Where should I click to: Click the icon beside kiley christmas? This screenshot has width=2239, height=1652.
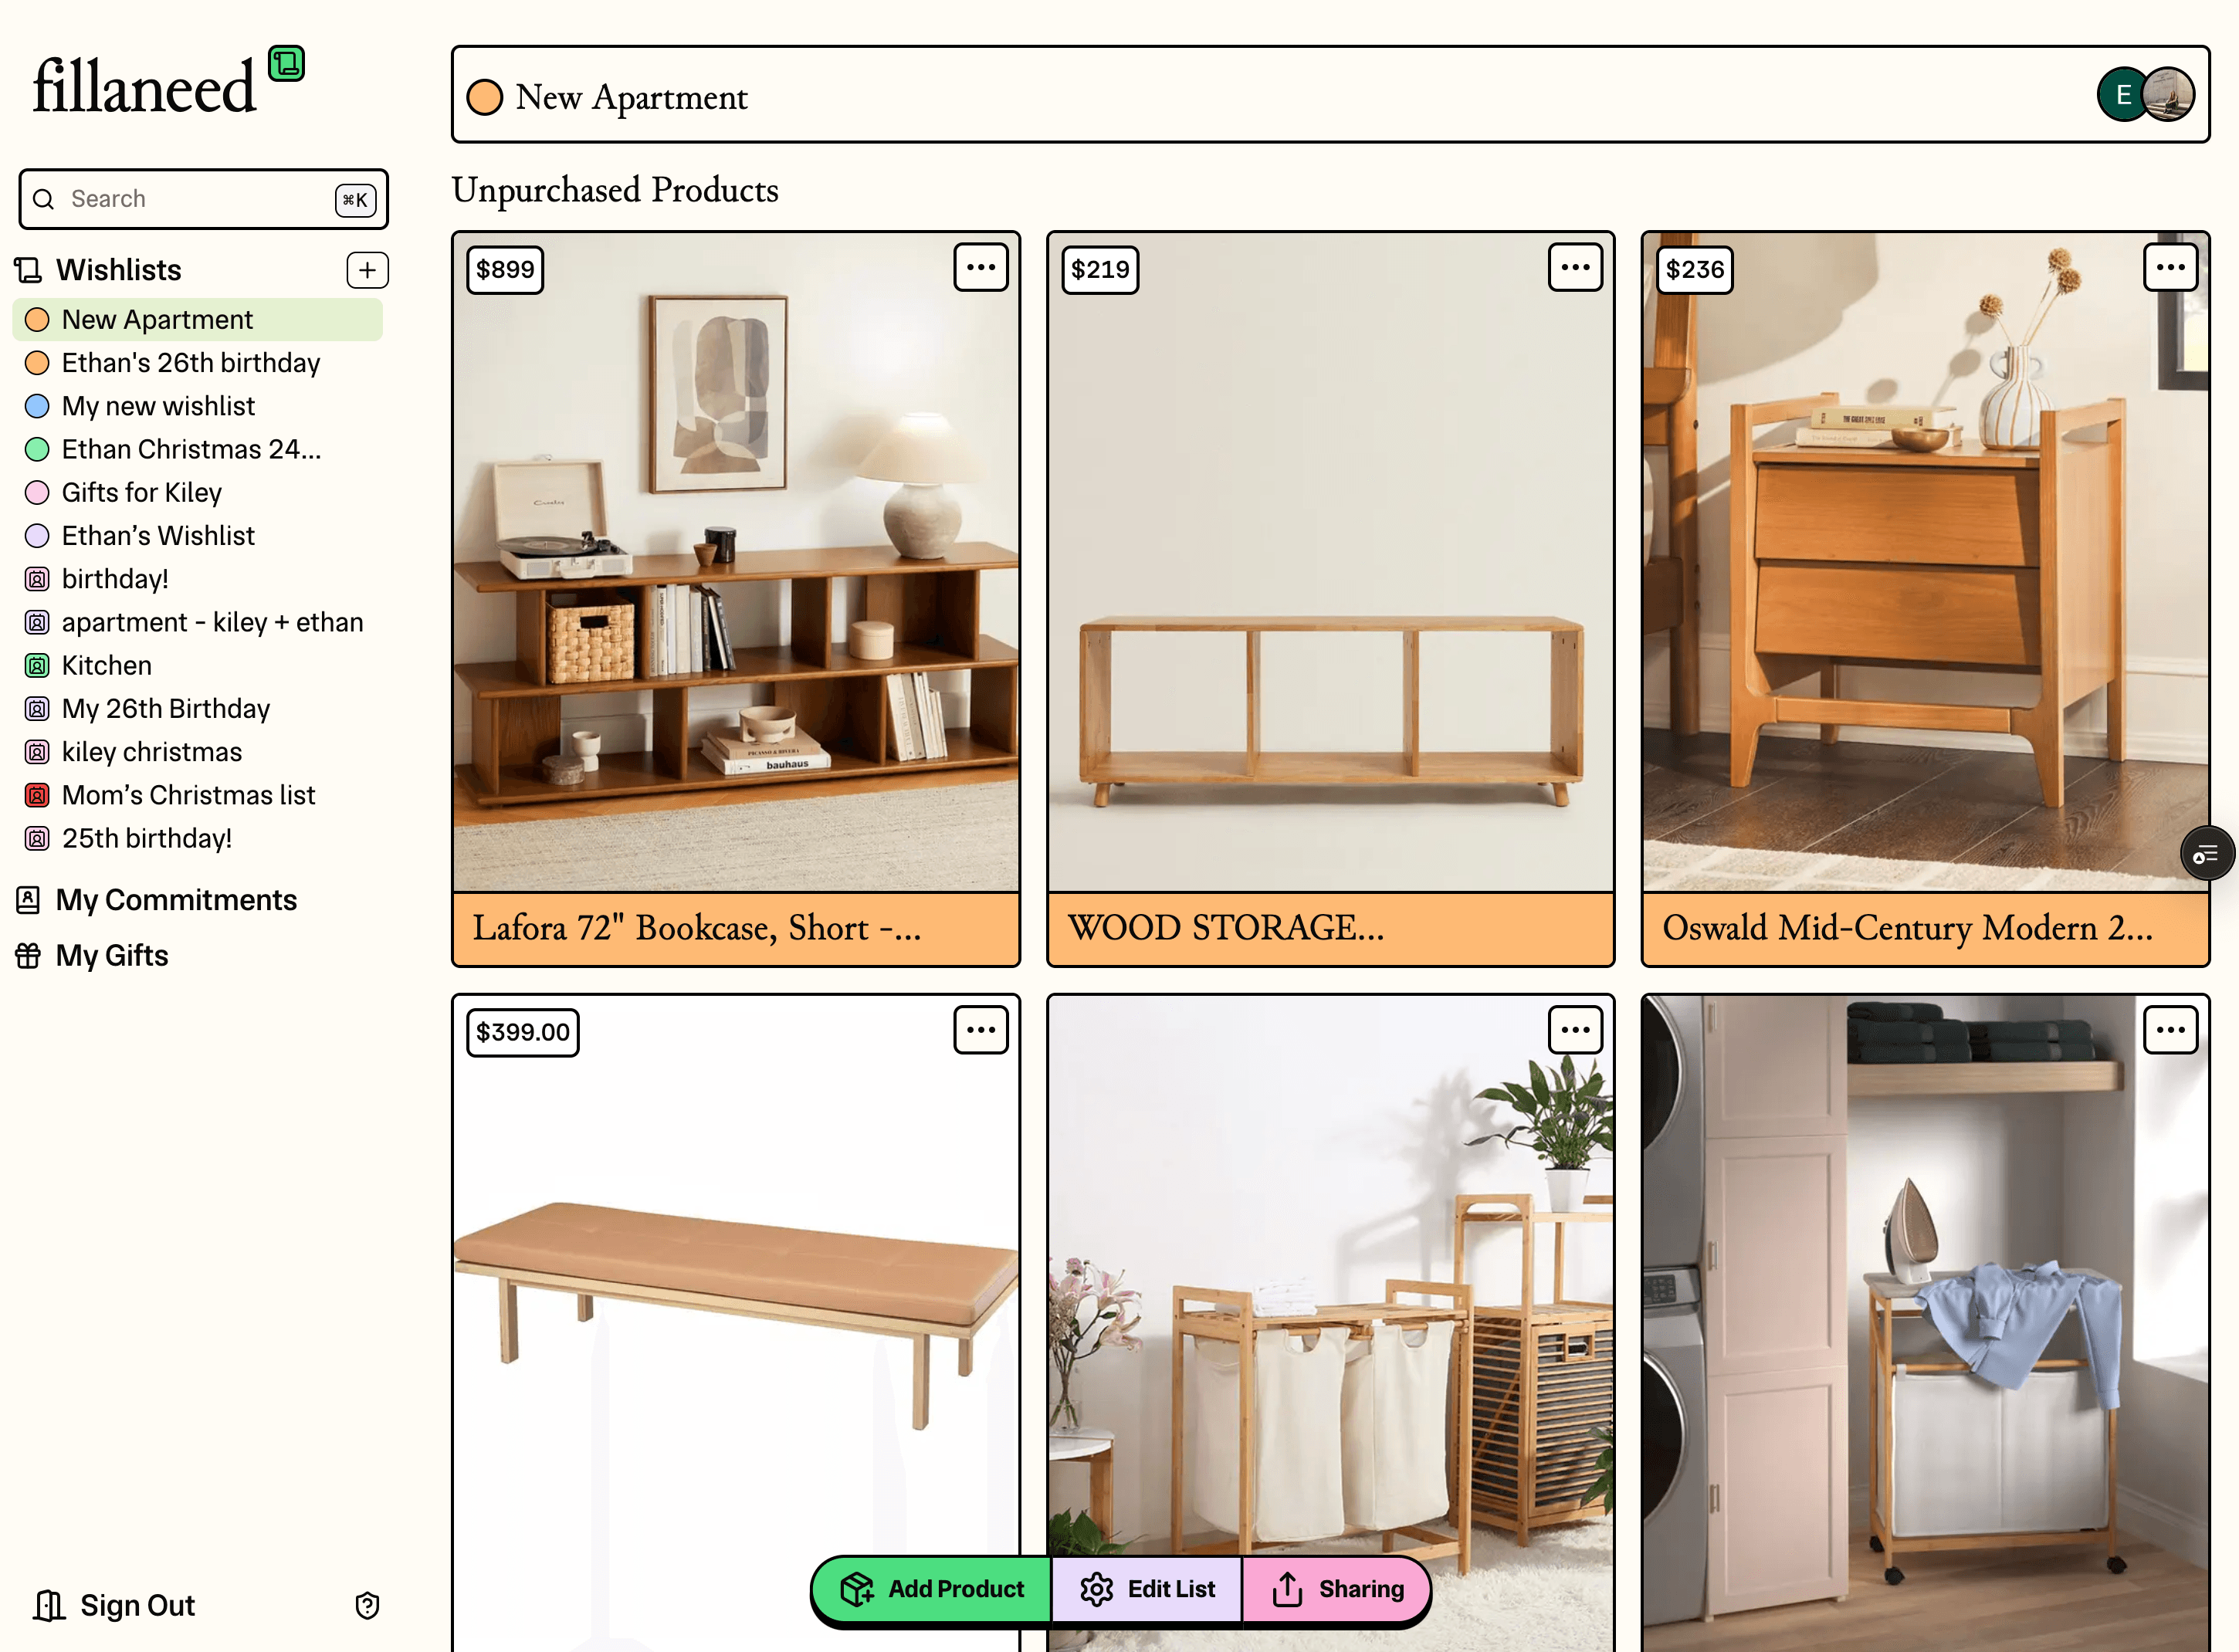[x=37, y=752]
